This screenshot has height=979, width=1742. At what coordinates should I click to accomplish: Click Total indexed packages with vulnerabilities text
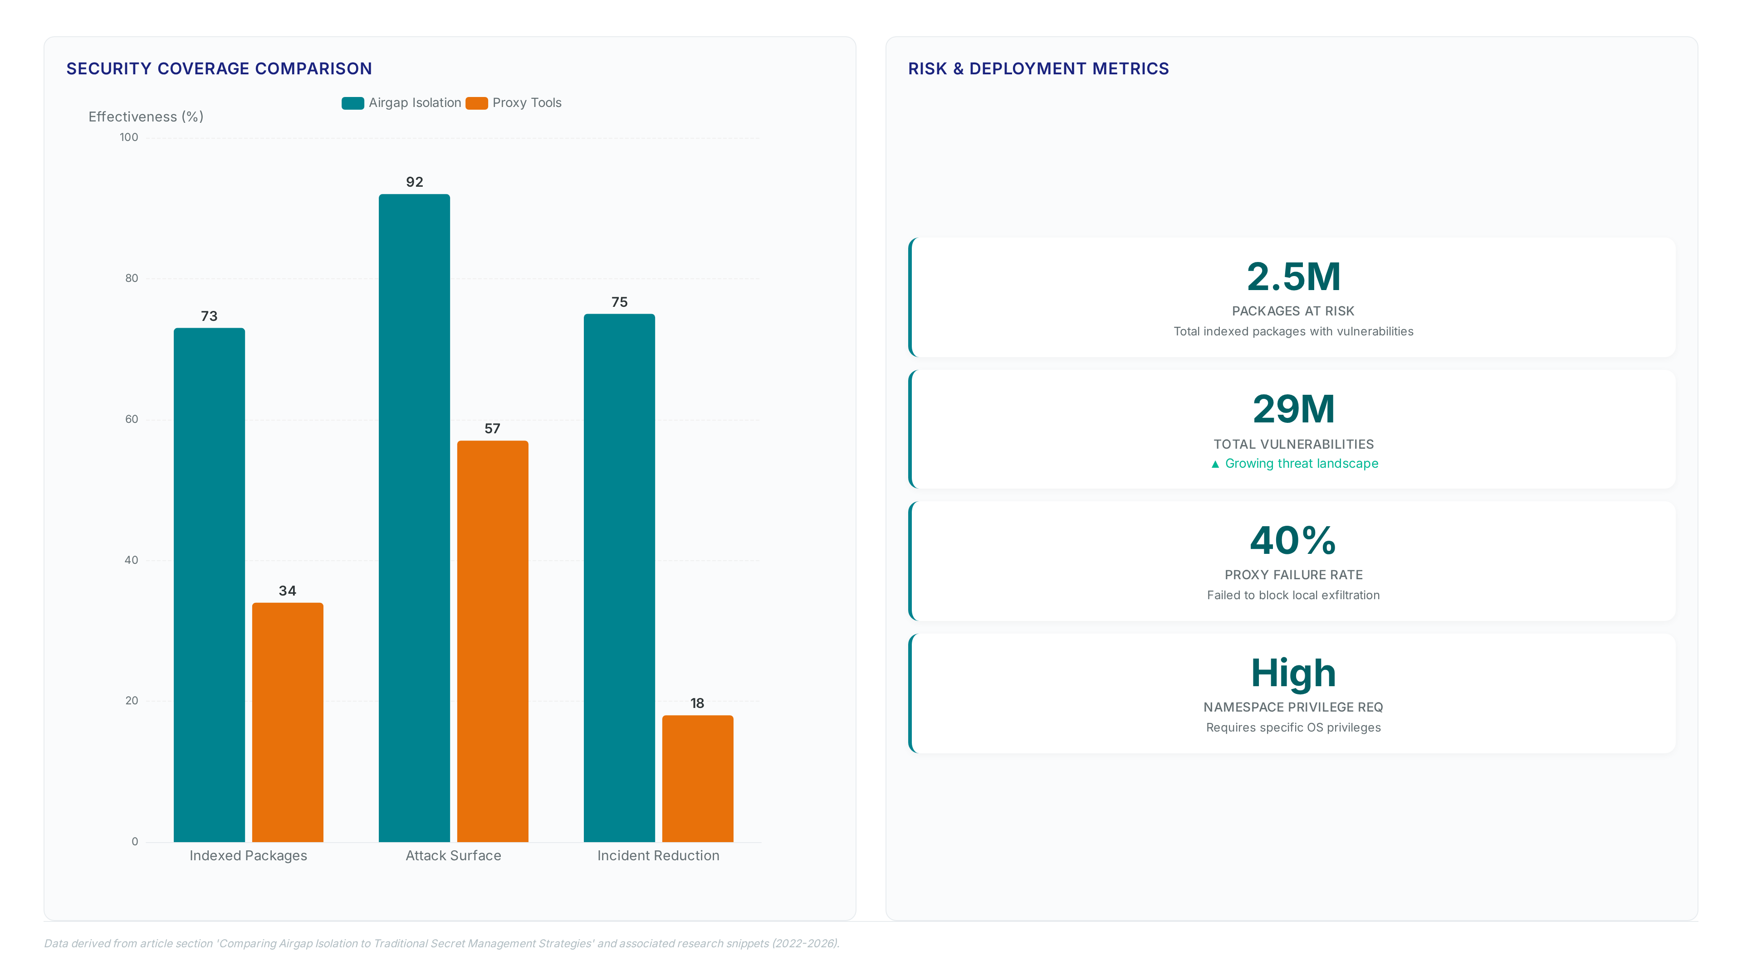1293,331
